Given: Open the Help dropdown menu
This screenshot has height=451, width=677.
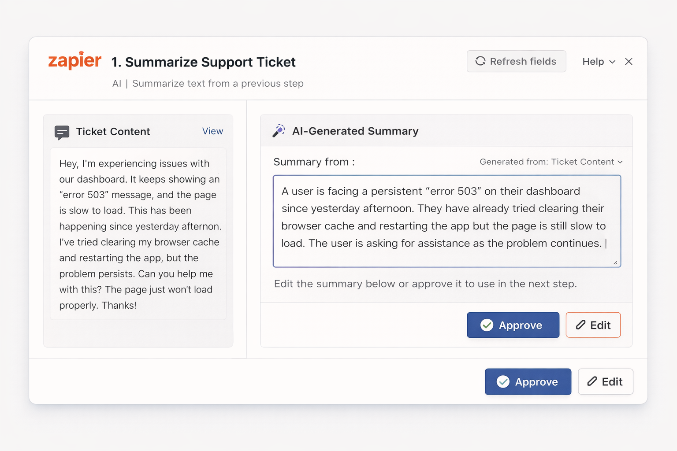Looking at the screenshot, I should click(x=599, y=62).
